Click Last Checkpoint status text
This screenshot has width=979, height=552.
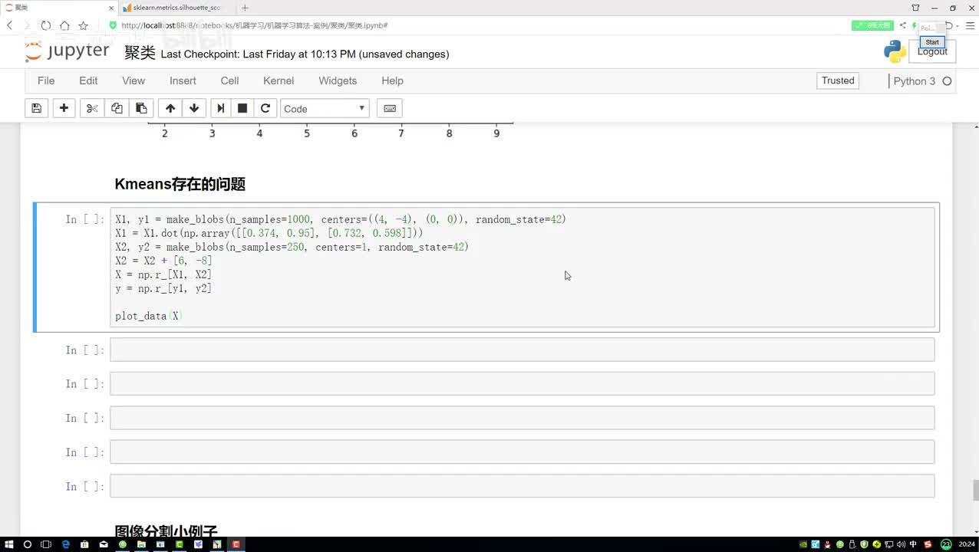pyautogui.click(x=305, y=54)
